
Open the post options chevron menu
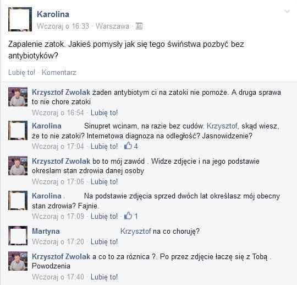287,12
